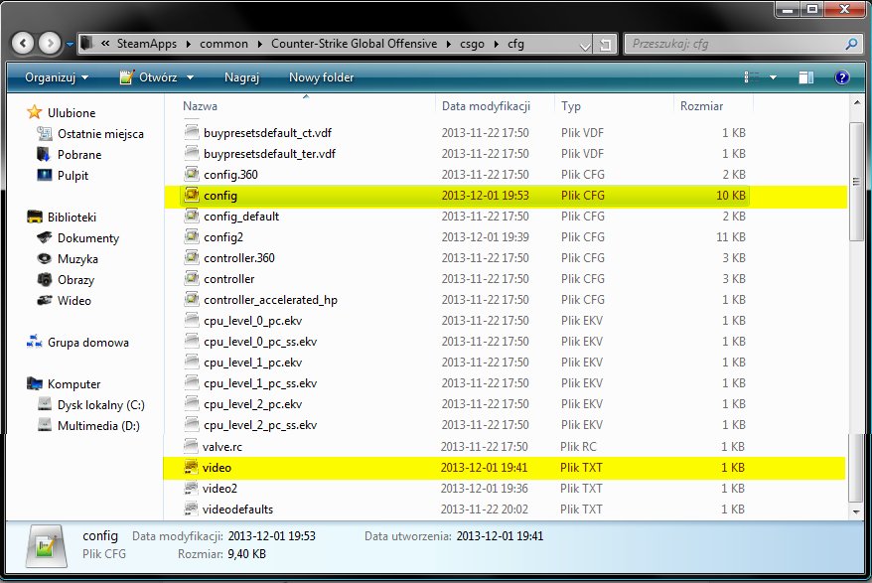The image size is (872, 583).
Task: Expand address bar history dropdown arrow
Action: (x=585, y=45)
